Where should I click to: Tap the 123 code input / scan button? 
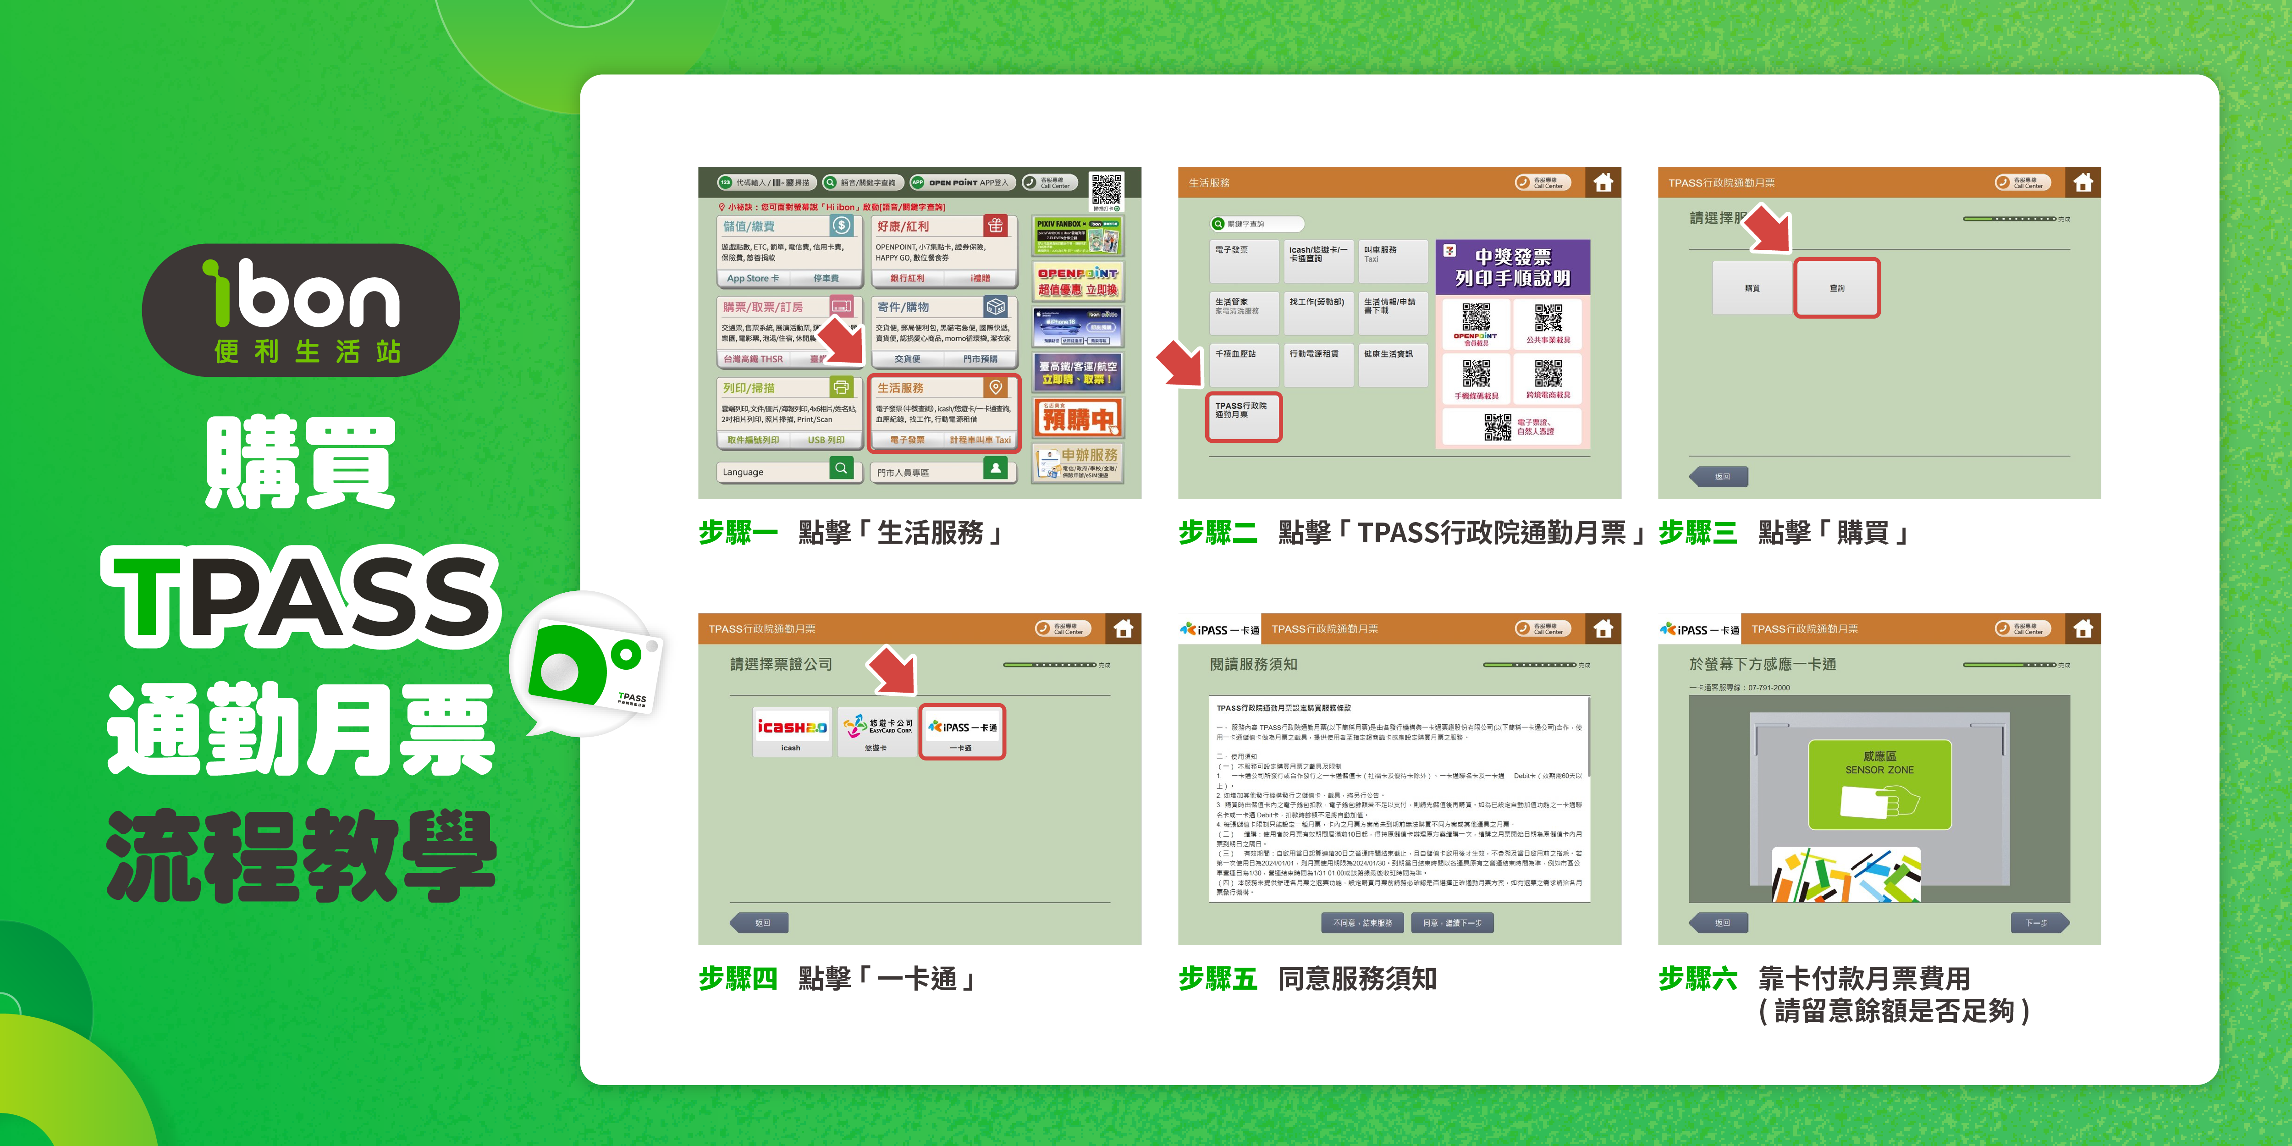[x=766, y=182]
